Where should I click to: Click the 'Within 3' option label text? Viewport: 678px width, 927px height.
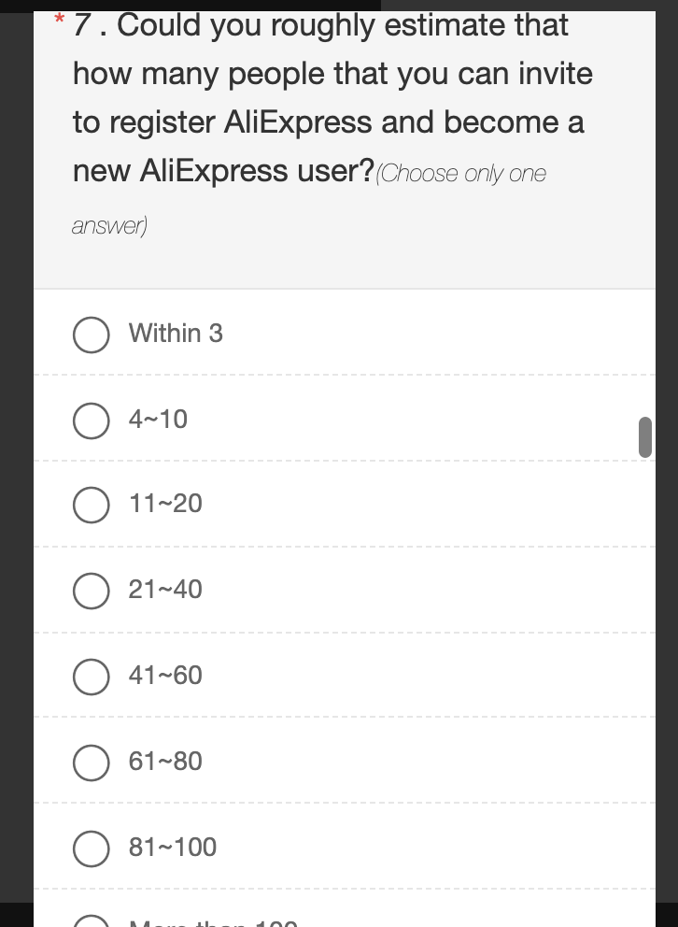(x=176, y=334)
